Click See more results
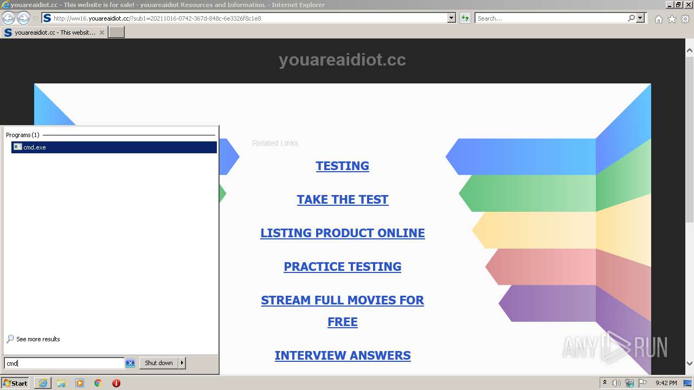The width and height of the screenshot is (694, 390). (x=38, y=339)
